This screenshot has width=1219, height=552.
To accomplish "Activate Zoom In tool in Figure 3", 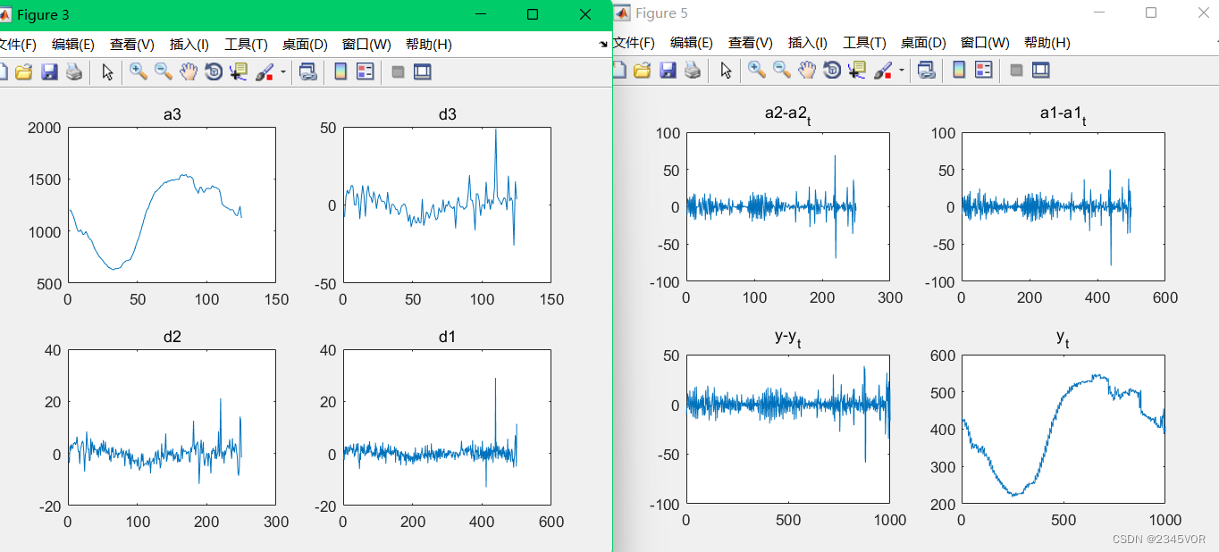I will pos(138,72).
